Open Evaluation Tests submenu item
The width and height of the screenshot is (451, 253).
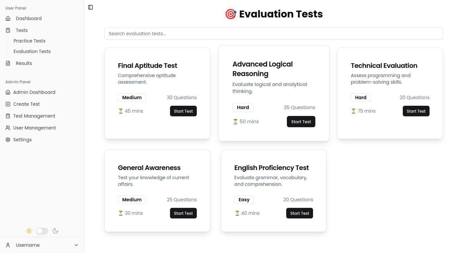[x=32, y=51]
